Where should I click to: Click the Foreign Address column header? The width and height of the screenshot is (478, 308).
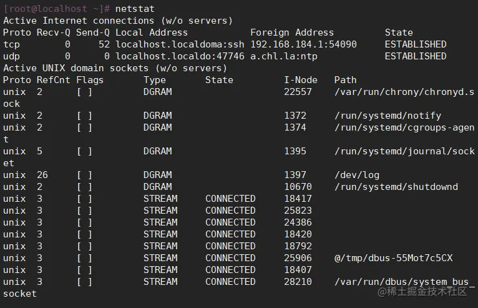(292, 32)
